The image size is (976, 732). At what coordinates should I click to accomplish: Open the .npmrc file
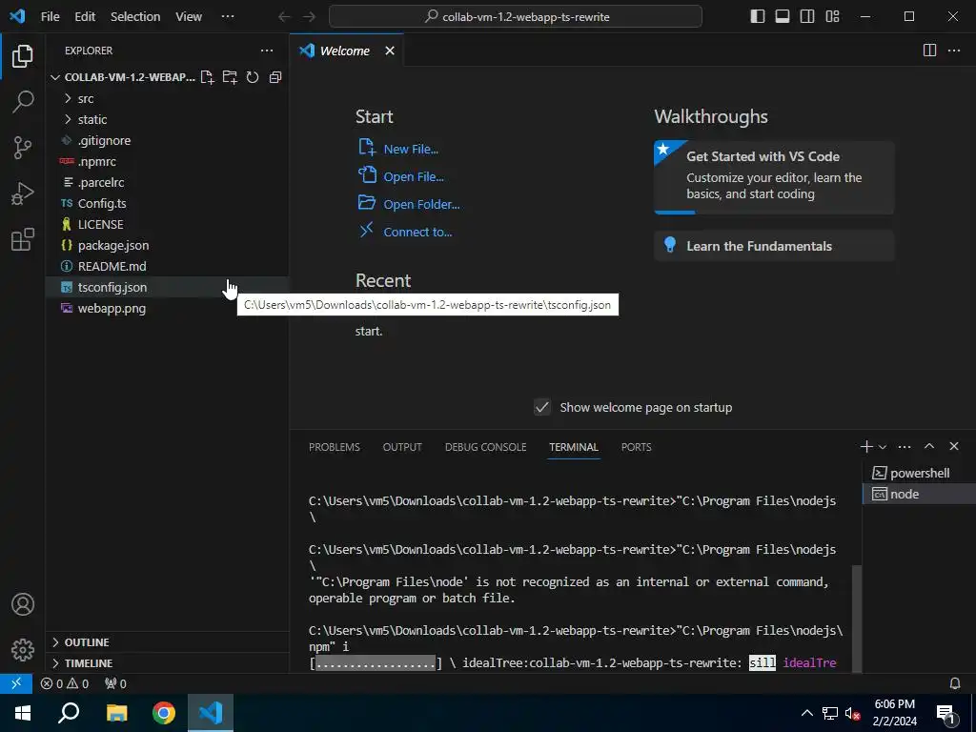(x=167, y=161)
